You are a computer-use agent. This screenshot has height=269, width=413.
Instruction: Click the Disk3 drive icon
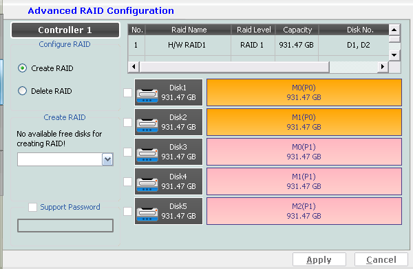point(147,155)
